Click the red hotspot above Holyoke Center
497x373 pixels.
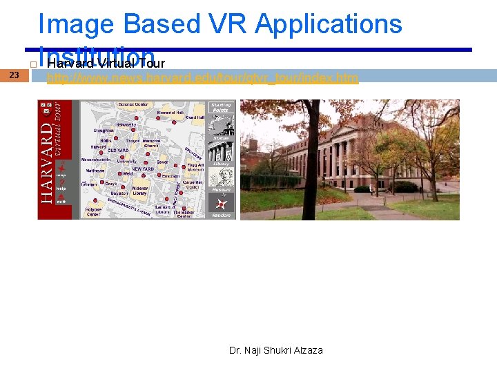pos(95,200)
